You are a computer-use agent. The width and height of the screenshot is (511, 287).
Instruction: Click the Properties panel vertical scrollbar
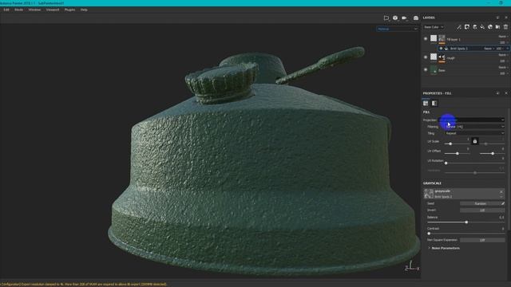(509, 169)
